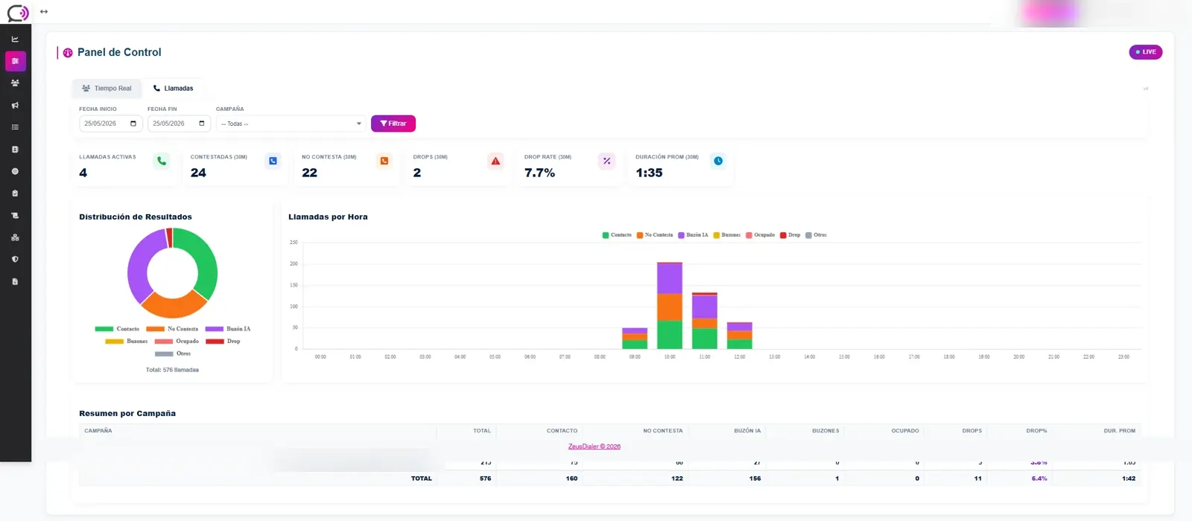Click the 7.7% Drop Rate value
Viewport: 1192px width, 521px height.
(x=539, y=173)
